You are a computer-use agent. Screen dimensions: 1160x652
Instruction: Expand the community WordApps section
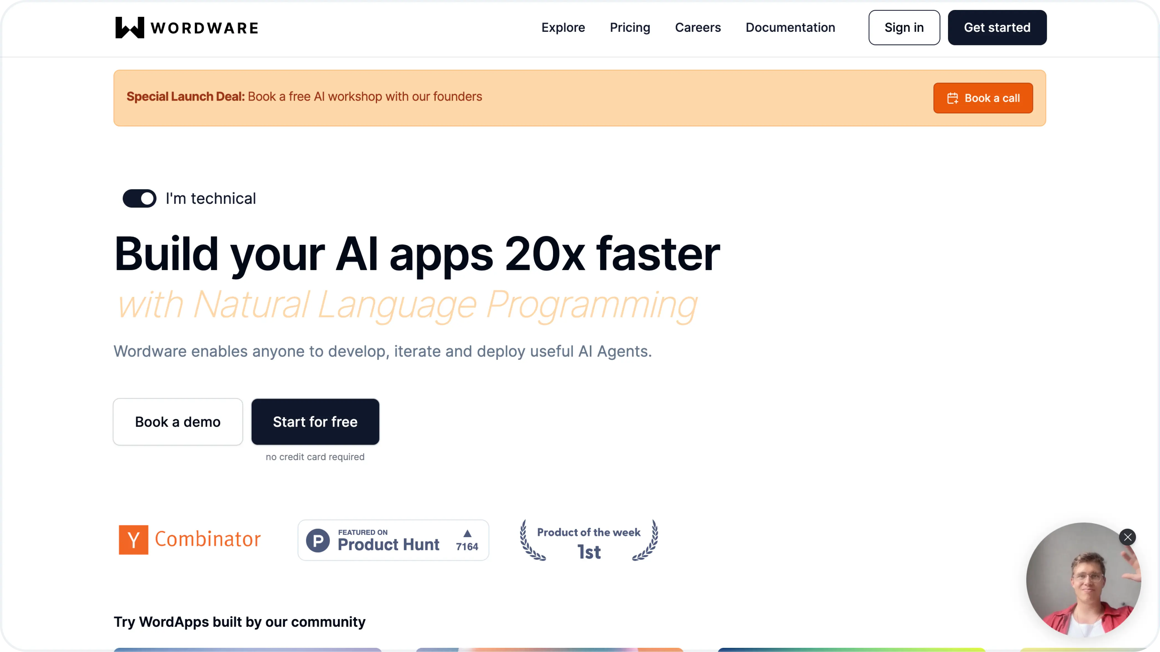pyautogui.click(x=239, y=622)
